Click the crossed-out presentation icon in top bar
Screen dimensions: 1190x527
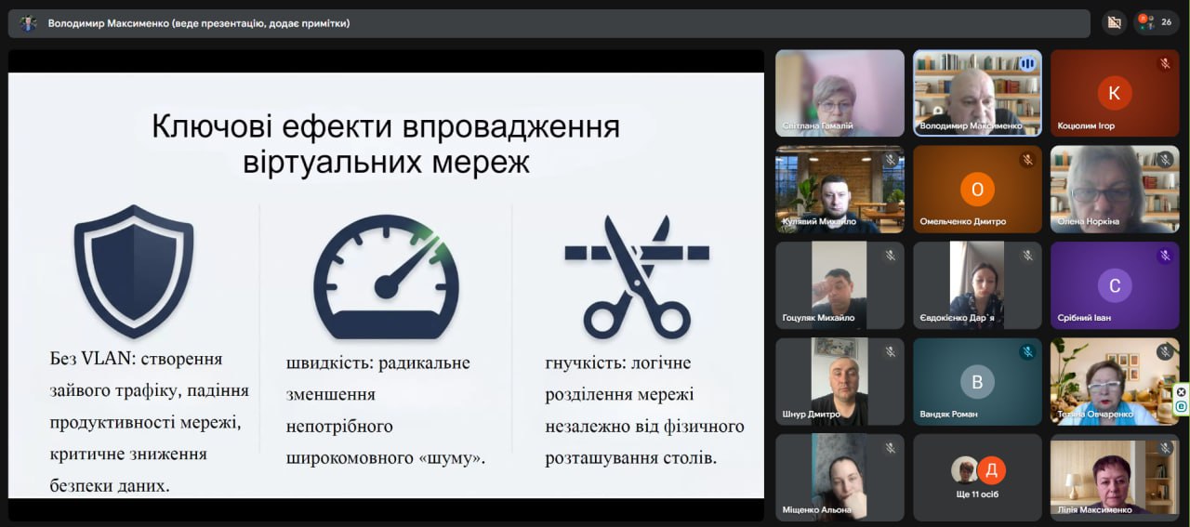pos(1114,23)
